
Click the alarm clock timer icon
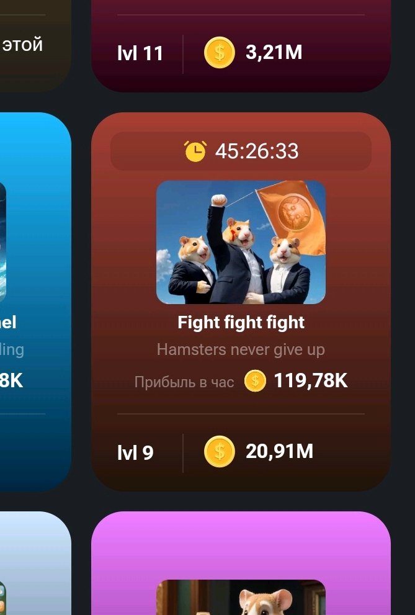click(x=195, y=151)
